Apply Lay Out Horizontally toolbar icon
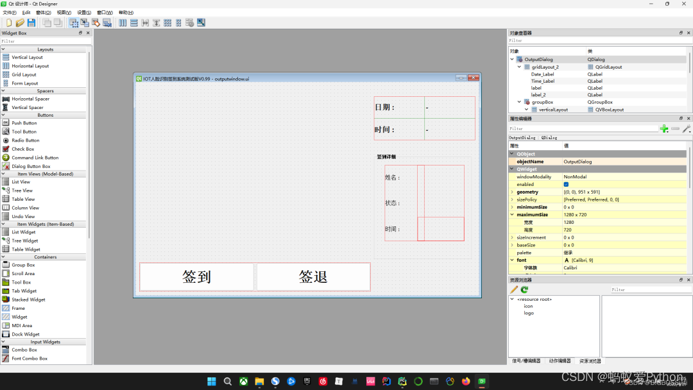The width and height of the screenshot is (693, 390). (123, 22)
